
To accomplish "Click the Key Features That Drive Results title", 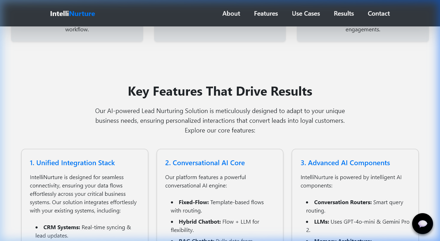I will pyautogui.click(x=220, y=91).
